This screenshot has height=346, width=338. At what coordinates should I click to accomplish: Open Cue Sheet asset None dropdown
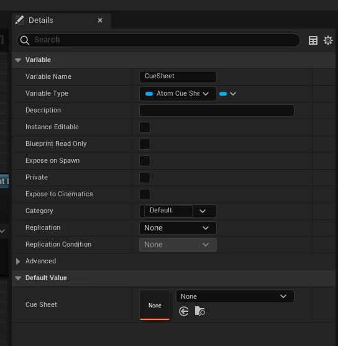[x=235, y=296]
